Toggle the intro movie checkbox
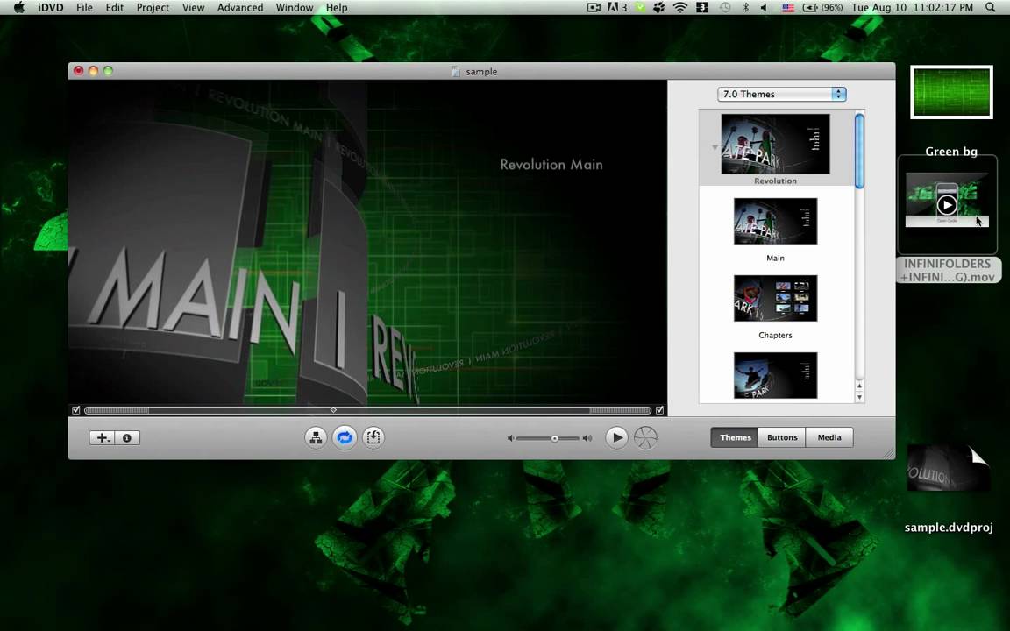 pyautogui.click(x=76, y=410)
